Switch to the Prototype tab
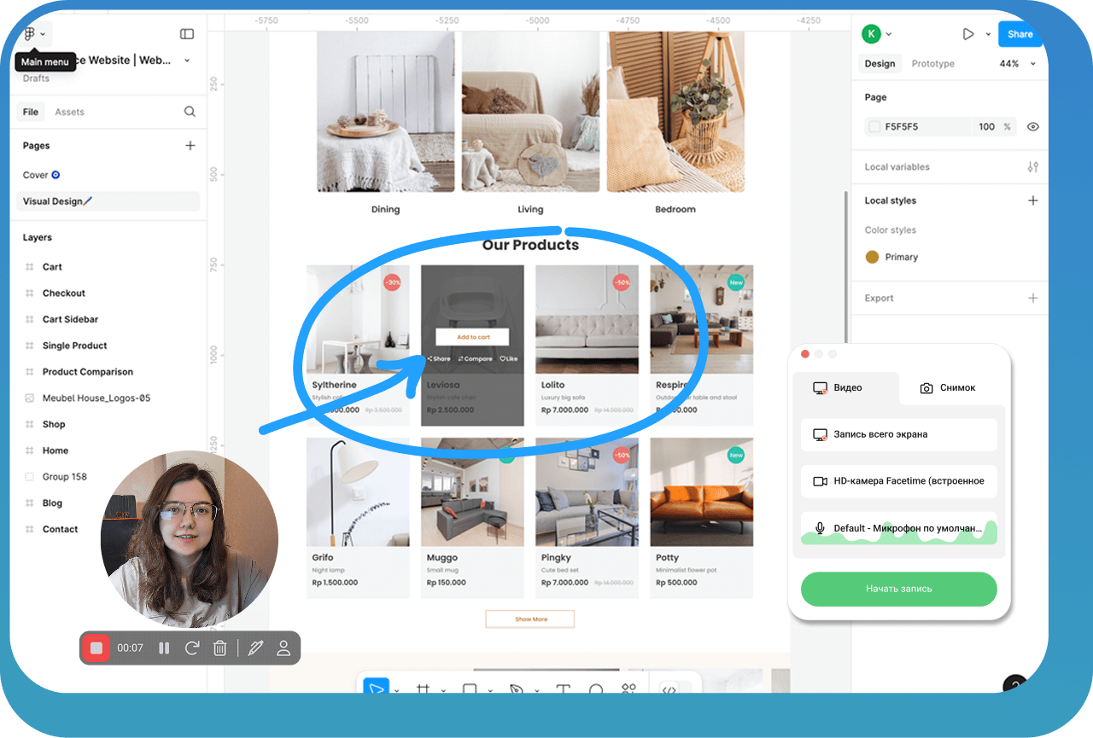 [932, 64]
